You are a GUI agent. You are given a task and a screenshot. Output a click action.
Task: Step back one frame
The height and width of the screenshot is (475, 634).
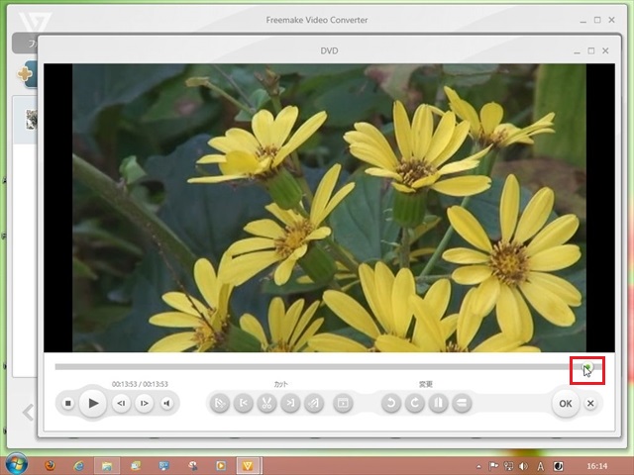tap(121, 403)
